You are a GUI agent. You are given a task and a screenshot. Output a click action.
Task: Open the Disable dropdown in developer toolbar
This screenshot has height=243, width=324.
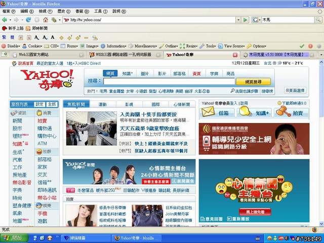pyautogui.click(x=11, y=46)
